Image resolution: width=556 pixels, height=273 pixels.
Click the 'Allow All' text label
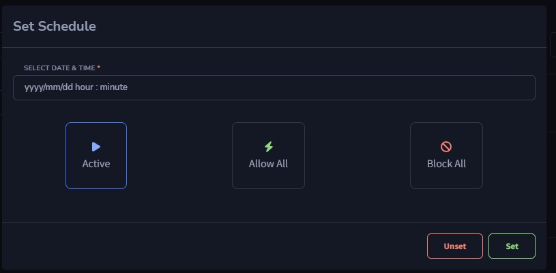tap(268, 164)
